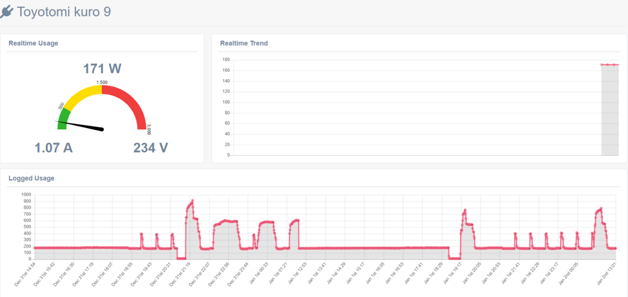Click the 600 axis label in Logged Usage
Viewport: 628px width, 297px height.
pos(27,221)
